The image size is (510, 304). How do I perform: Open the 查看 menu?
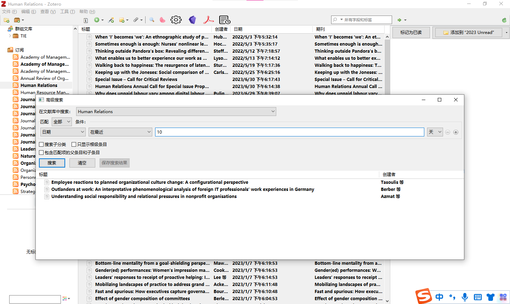(48, 12)
